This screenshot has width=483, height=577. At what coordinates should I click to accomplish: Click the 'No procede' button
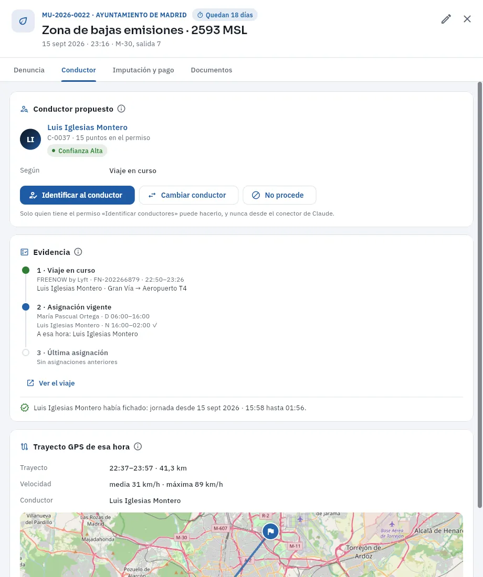pos(279,195)
